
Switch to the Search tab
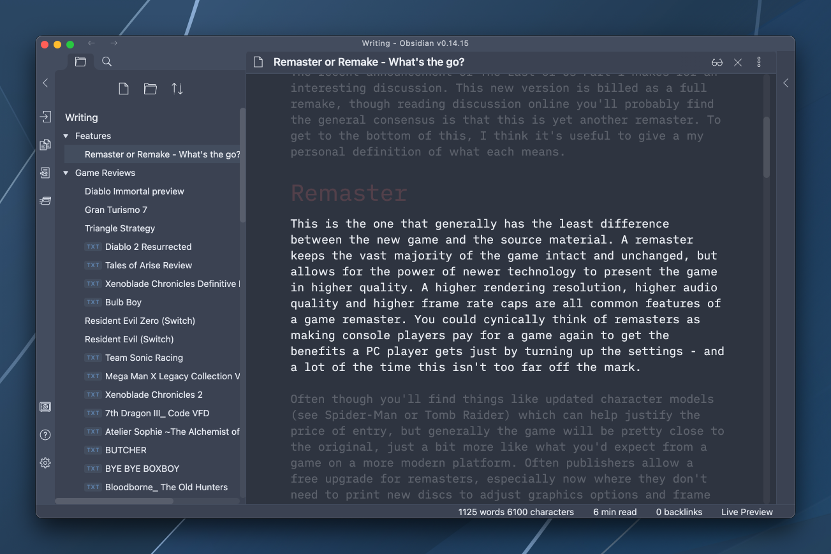coord(107,61)
